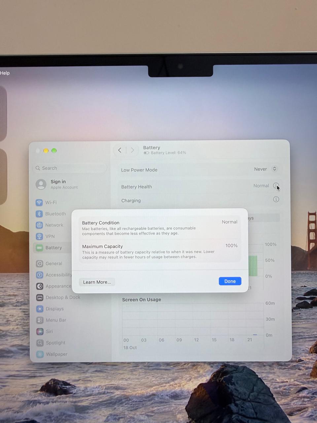317x423 pixels.
Task: Open Desktop & Dock icon
Action: (x=40, y=297)
